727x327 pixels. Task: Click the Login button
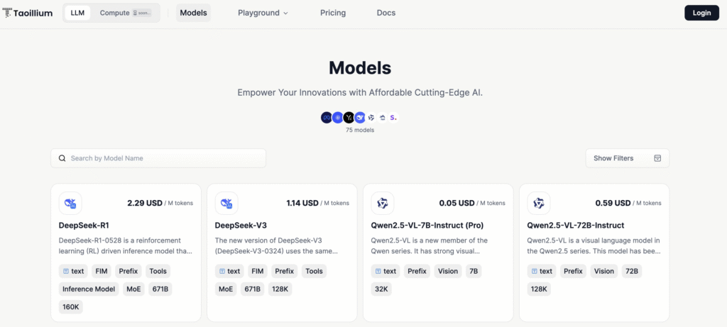pyautogui.click(x=701, y=13)
